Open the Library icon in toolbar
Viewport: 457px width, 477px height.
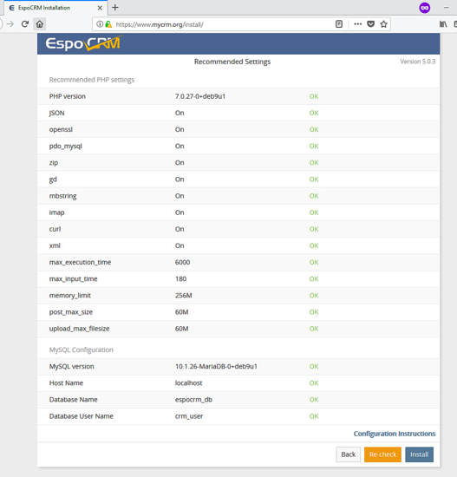point(443,24)
